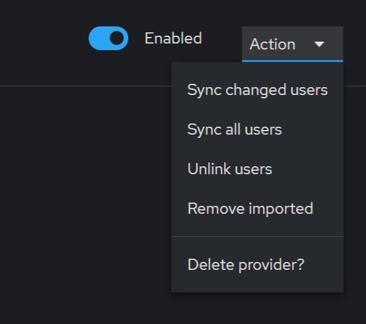
Task: Select Sync changed users
Action: [258, 90]
